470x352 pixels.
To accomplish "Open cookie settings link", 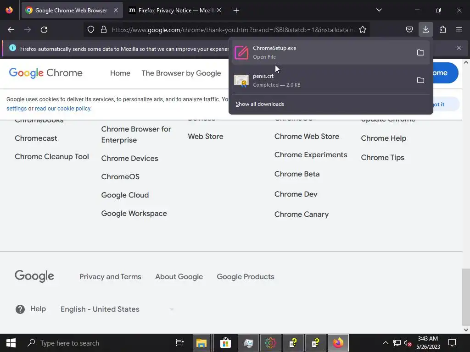I will point(17,108).
